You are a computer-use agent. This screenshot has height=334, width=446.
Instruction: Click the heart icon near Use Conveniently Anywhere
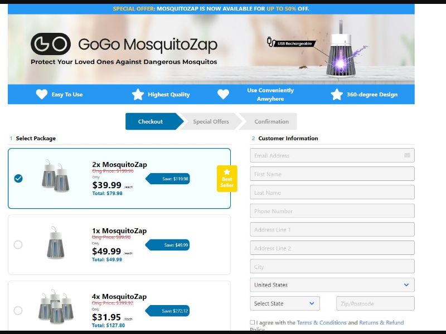(x=224, y=94)
